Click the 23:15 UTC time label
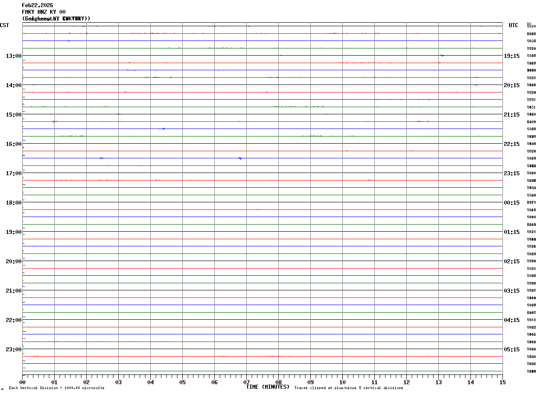538x394 pixels. point(512,173)
